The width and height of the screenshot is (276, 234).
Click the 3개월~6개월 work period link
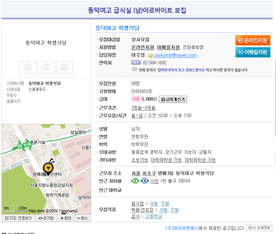143,108
